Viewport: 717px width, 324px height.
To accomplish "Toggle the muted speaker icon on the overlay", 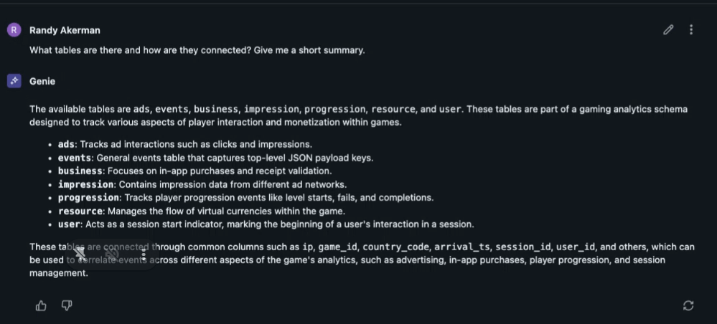I will [112, 254].
